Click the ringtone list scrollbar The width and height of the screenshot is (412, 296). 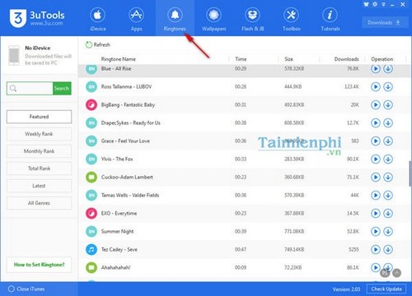coord(410,173)
